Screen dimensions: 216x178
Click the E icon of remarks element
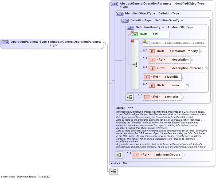[147, 97]
